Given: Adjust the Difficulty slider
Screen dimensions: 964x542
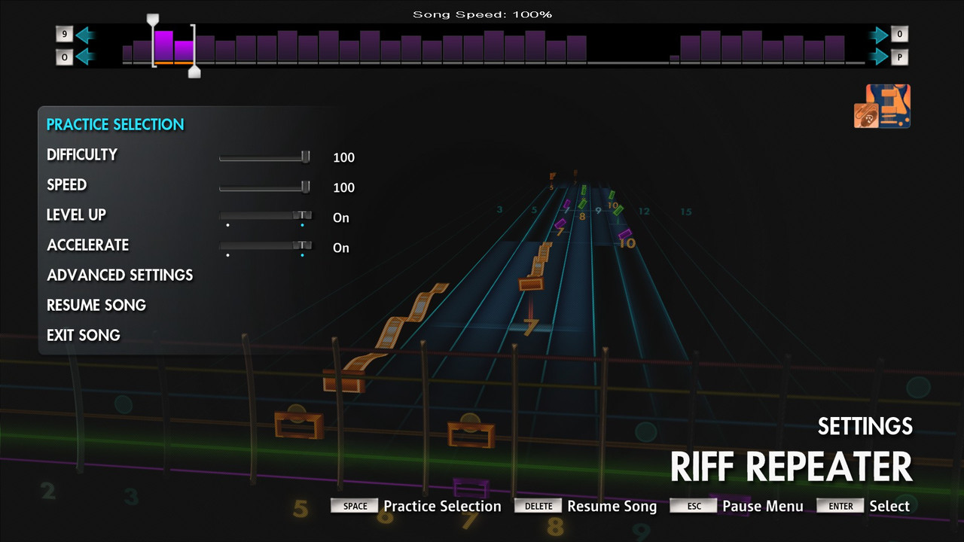Looking at the screenshot, I should pos(265,157).
